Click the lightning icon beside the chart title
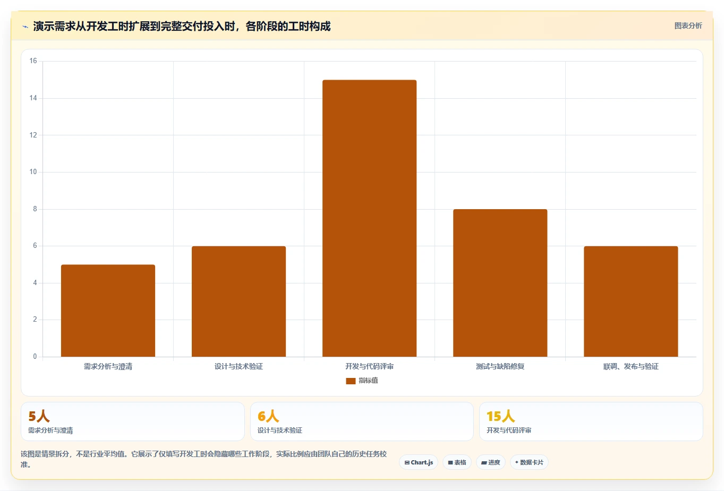724x491 pixels. click(x=25, y=27)
